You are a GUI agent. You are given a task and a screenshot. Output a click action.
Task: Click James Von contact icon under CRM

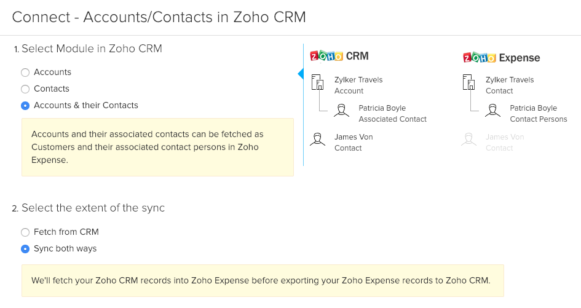click(x=318, y=141)
